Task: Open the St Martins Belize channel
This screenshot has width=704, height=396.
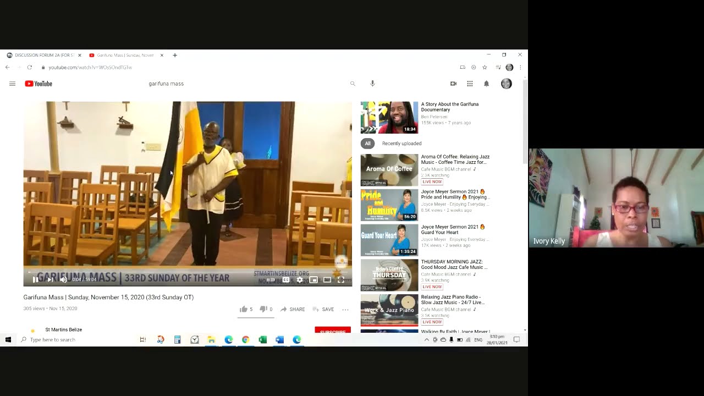Action: 64,329
